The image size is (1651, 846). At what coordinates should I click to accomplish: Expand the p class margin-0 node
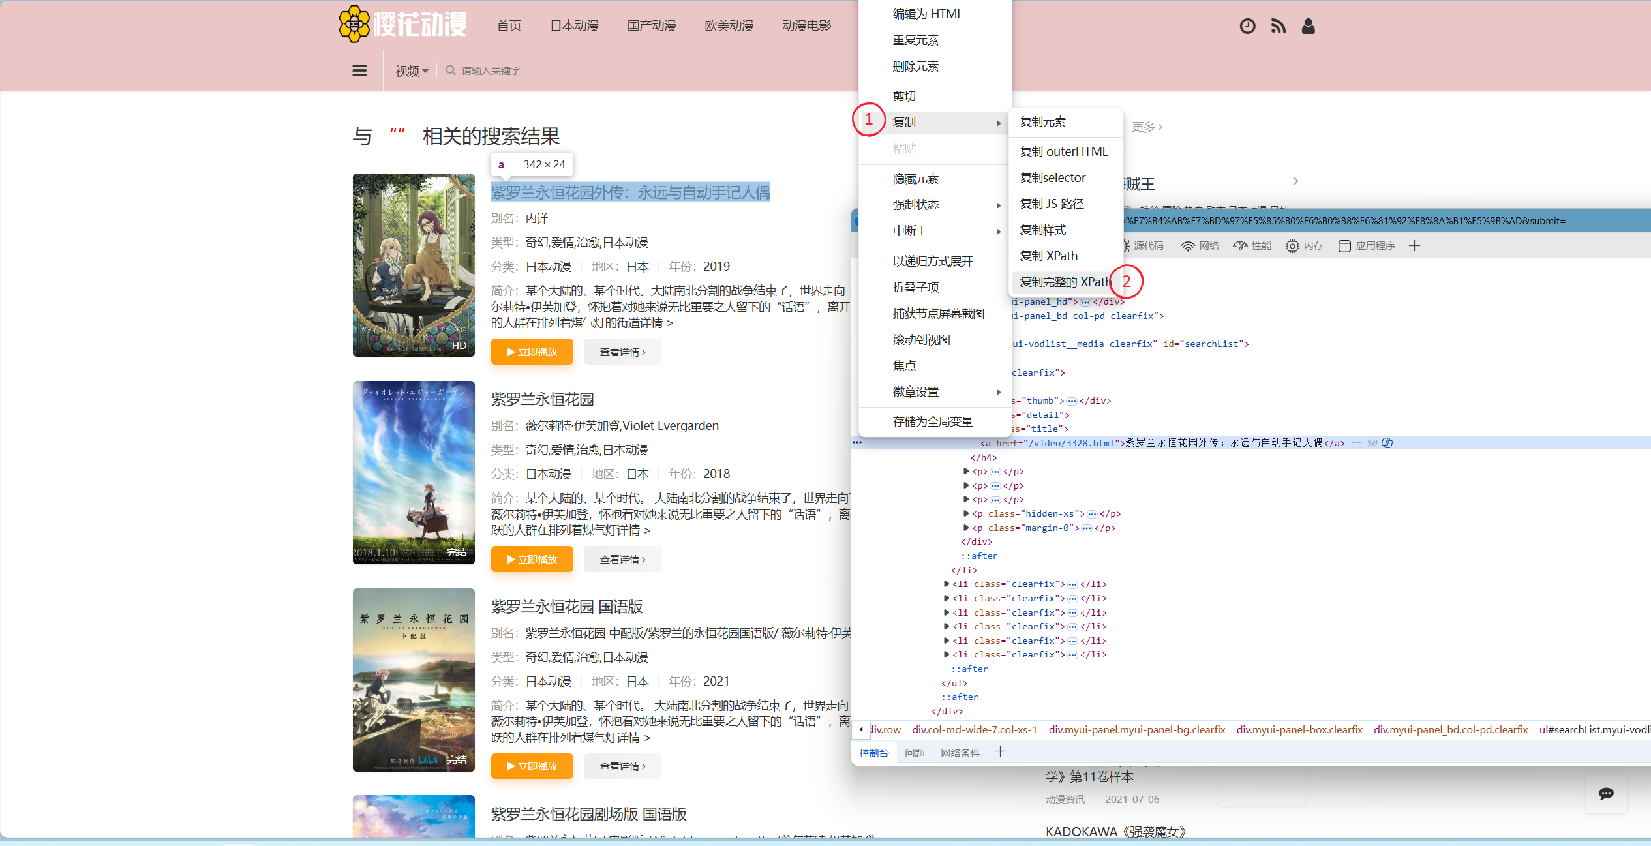click(x=966, y=528)
